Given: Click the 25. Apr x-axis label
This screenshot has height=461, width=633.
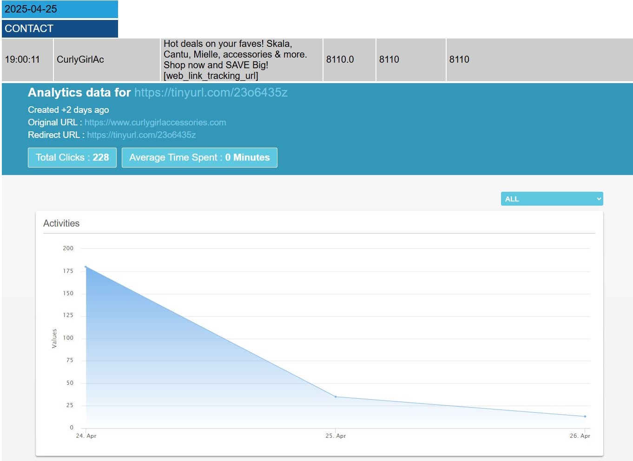Looking at the screenshot, I should coord(336,436).
